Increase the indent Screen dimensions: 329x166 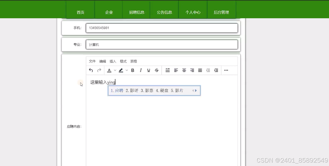click(x=216, y=70)
